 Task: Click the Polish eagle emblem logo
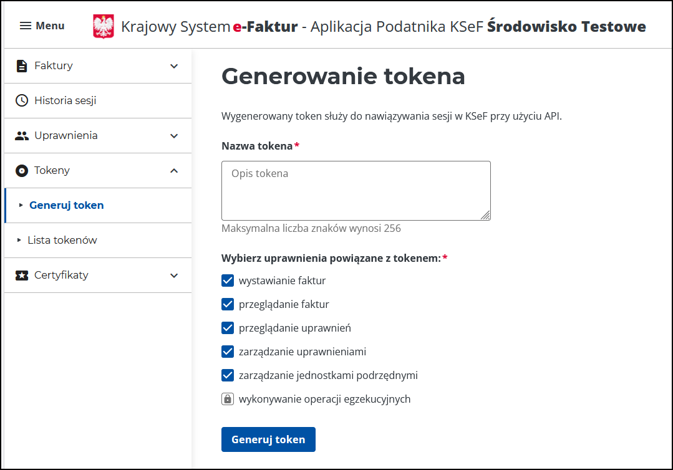point(104,27)
